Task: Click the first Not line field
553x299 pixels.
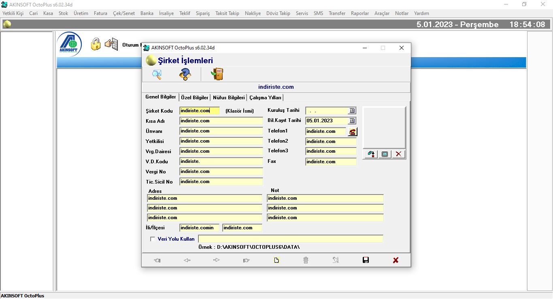Action: (325, 198)
